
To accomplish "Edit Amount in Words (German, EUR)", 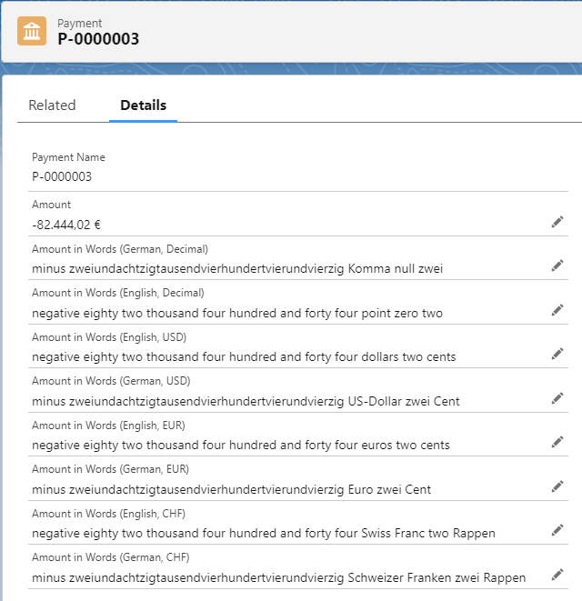I will coord(557,486).
